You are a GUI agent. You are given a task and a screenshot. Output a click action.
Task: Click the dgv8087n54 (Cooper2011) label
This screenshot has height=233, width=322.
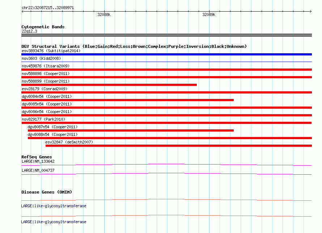tap(52, 127)
